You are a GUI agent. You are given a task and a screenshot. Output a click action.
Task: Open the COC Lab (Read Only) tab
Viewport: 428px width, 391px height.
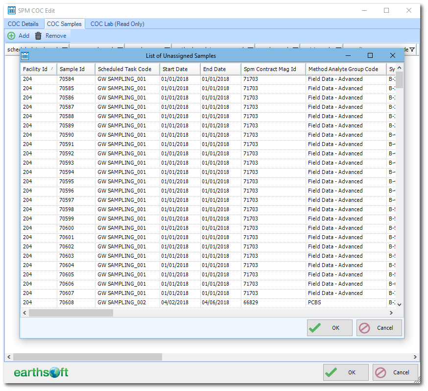(118, 24)
